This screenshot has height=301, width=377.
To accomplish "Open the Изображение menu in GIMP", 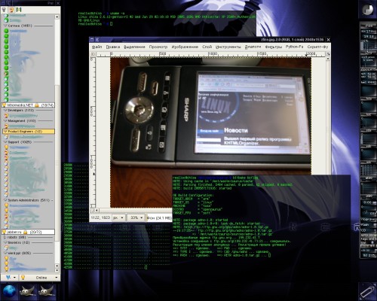I will point(185,47).
